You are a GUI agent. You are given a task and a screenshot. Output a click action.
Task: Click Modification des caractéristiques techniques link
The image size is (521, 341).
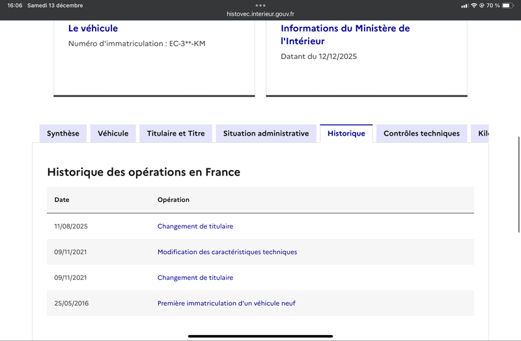(227, 252)
